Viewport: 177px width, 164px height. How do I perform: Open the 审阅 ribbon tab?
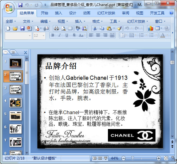click(126, 13)
